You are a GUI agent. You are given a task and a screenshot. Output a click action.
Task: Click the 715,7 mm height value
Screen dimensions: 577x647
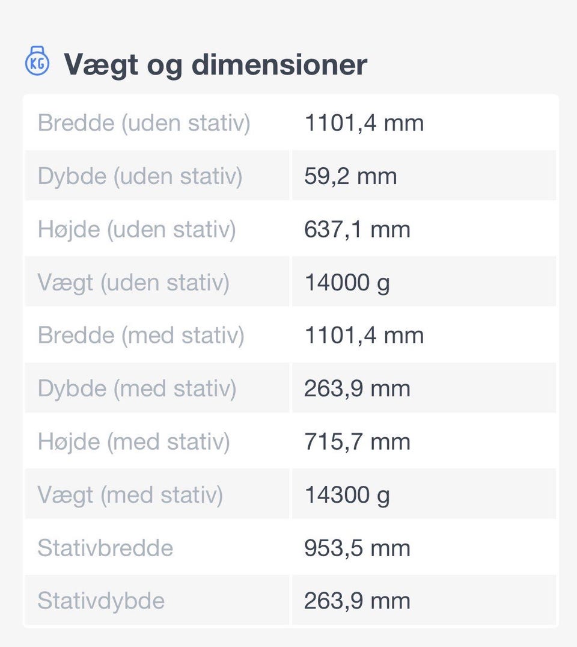pos(357,442)
